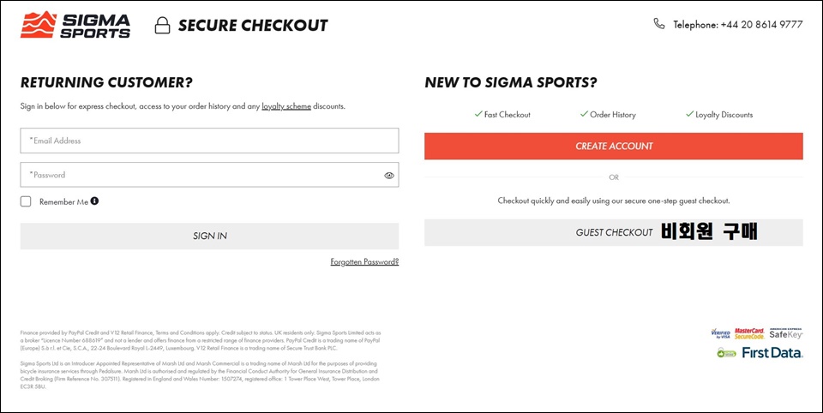Open the loyalty scheme link

tap(286, 106)
